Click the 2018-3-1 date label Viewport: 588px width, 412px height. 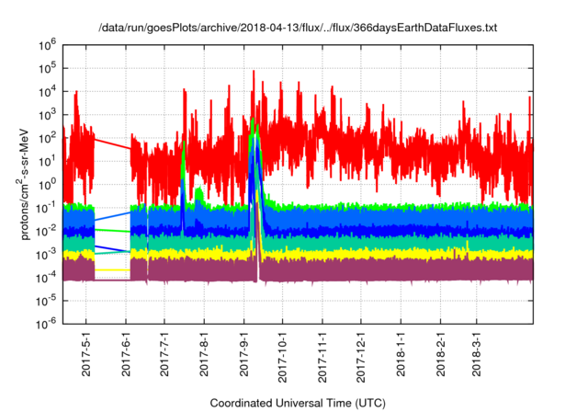[x=477, y=354]
